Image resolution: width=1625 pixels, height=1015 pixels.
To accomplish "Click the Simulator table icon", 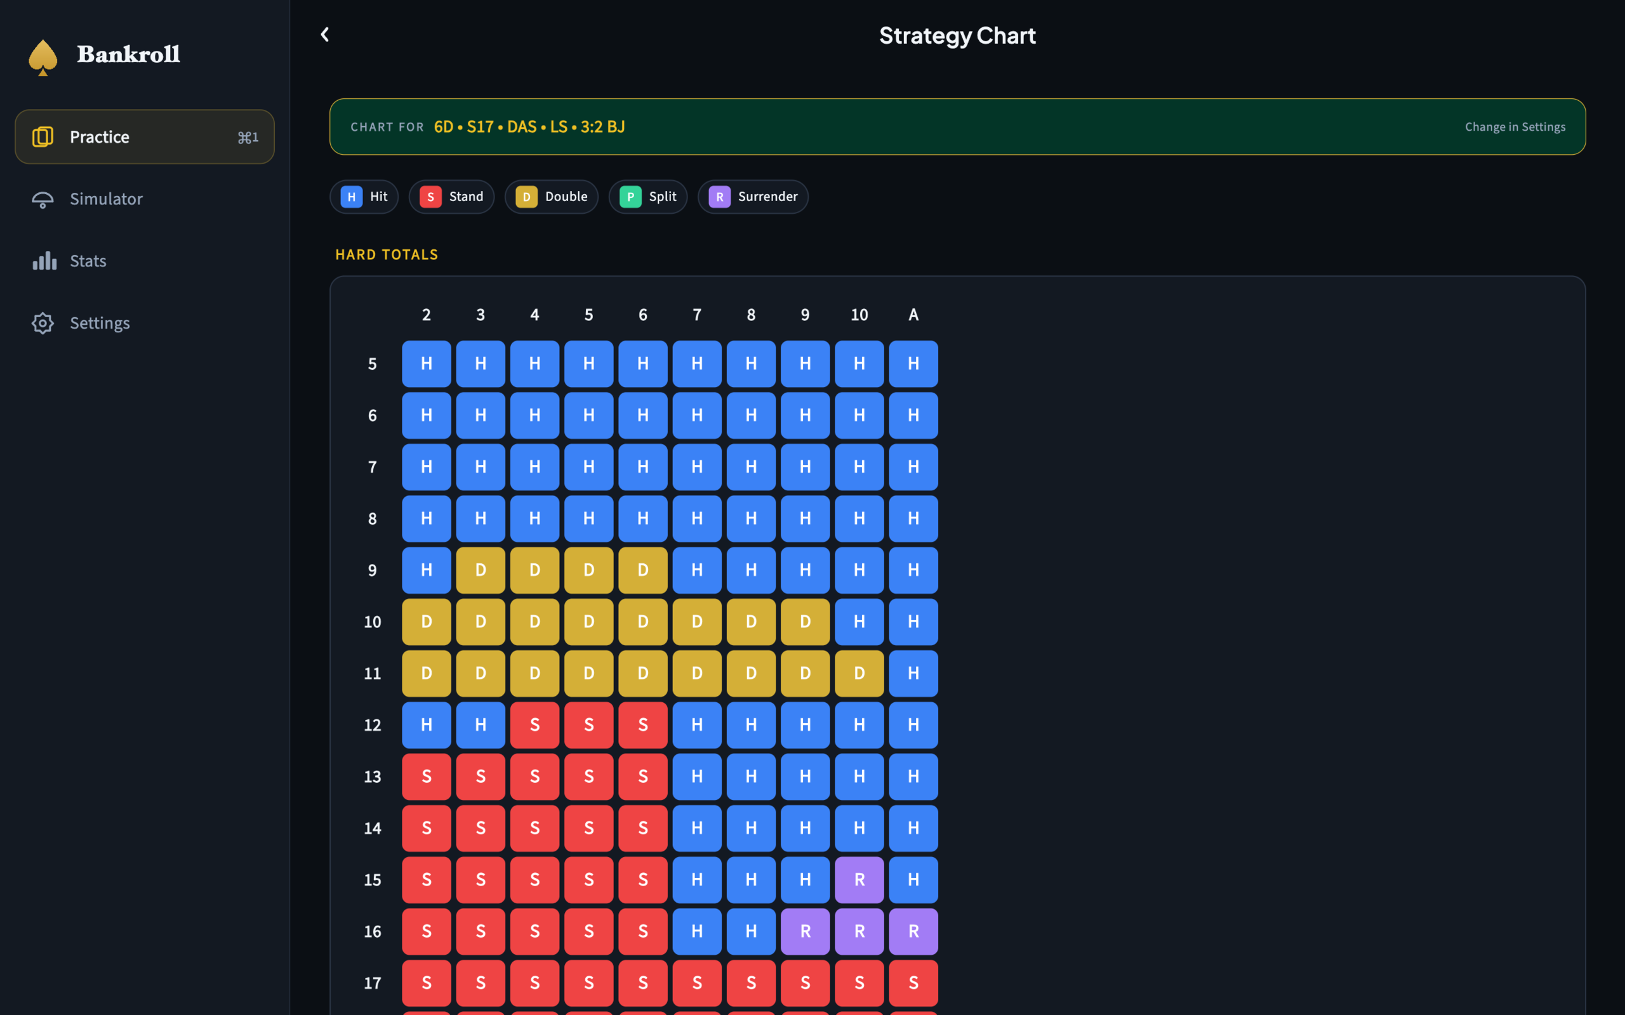I will pos(43,199).
